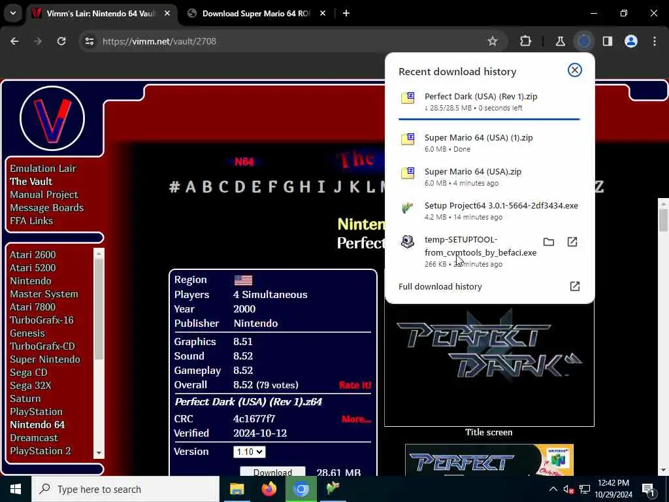Click Vimm's Lair V logo

[x=52, y=118]
